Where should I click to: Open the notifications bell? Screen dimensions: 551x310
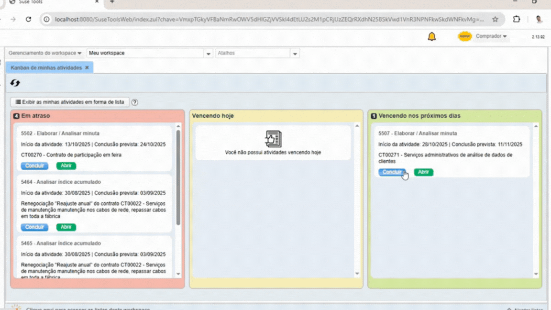pos(431,36)
